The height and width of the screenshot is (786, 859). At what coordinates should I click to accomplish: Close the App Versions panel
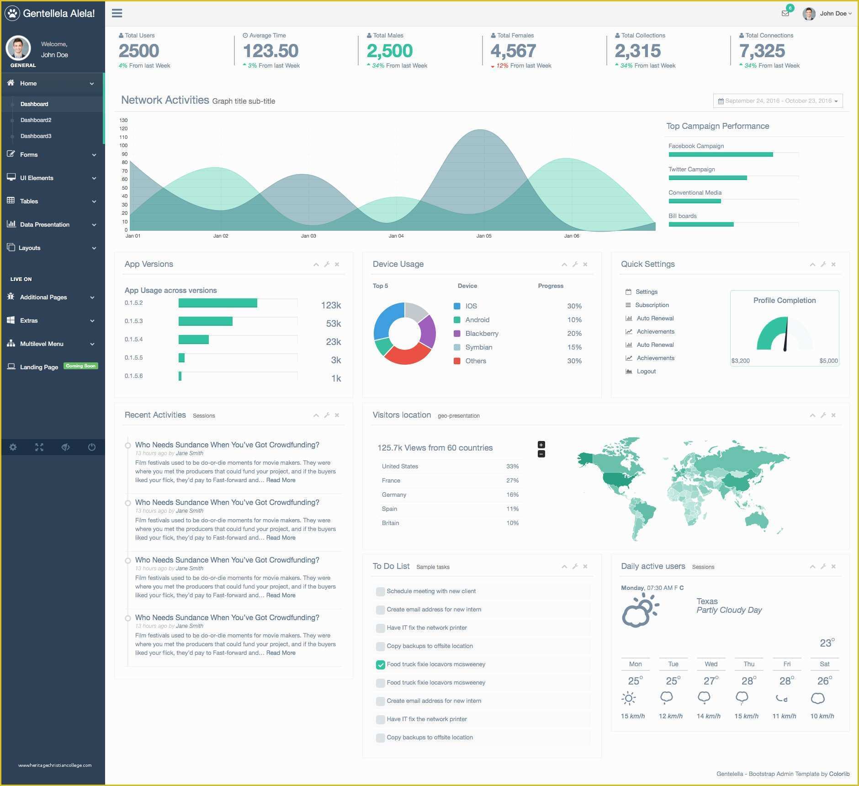337,264
